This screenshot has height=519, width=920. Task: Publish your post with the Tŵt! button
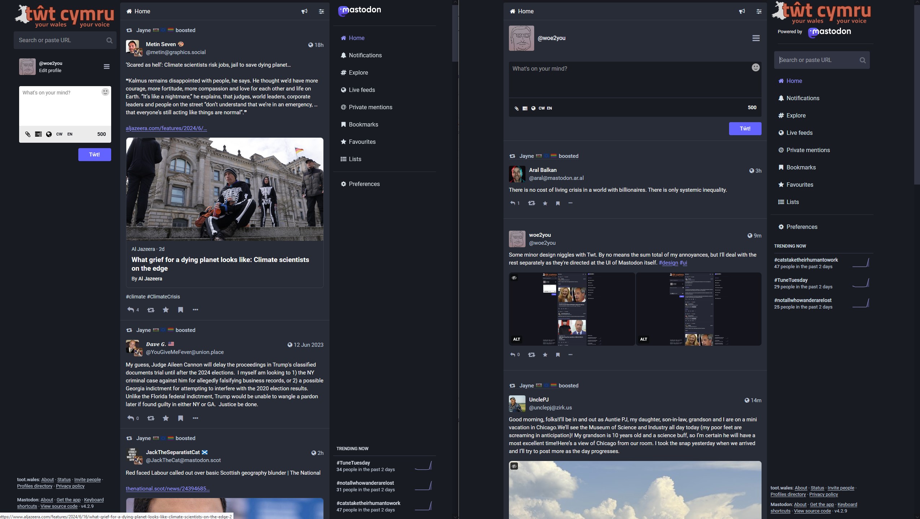coord(94,154)
